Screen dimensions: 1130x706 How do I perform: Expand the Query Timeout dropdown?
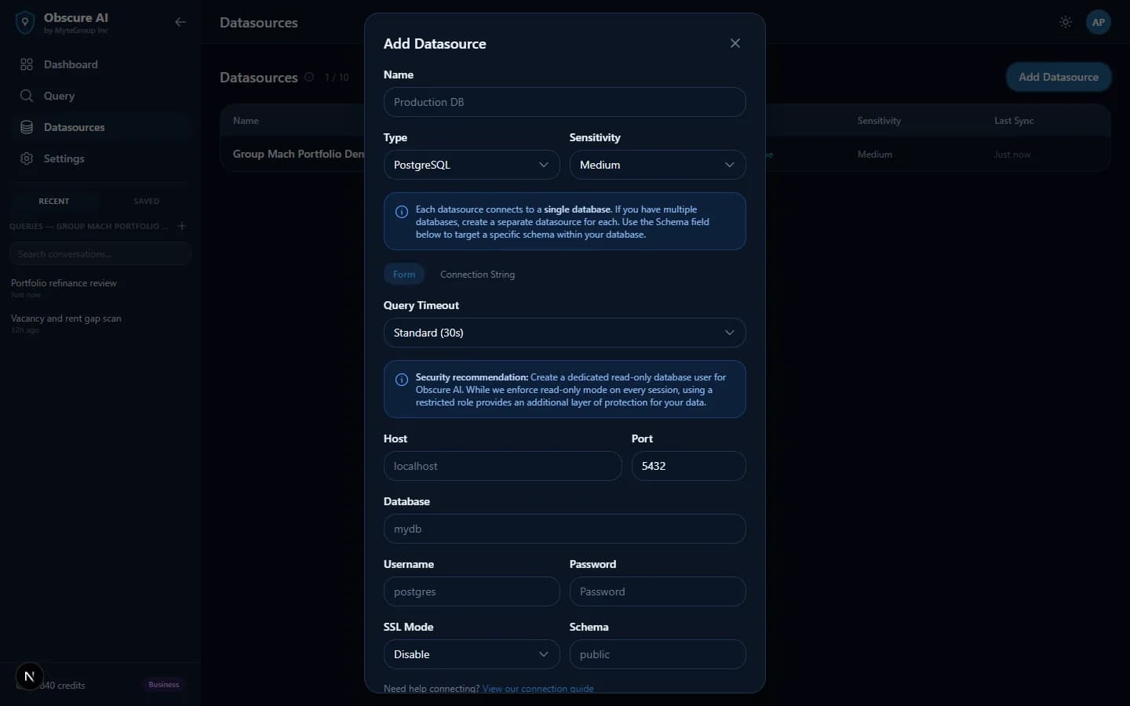pos(565,333)
